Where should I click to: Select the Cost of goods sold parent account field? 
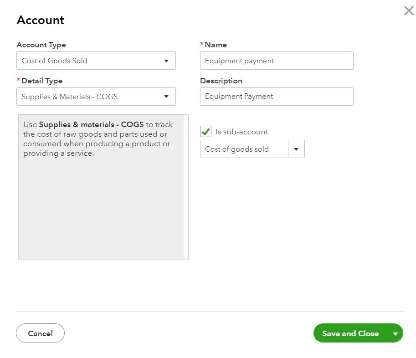(x=244, y=149)
